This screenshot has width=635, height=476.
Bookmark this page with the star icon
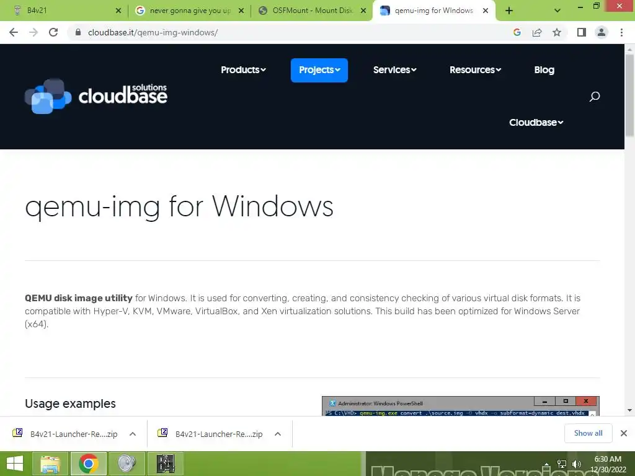click(557, 32)
